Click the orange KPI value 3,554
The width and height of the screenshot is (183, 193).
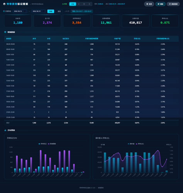click(77, 23)
